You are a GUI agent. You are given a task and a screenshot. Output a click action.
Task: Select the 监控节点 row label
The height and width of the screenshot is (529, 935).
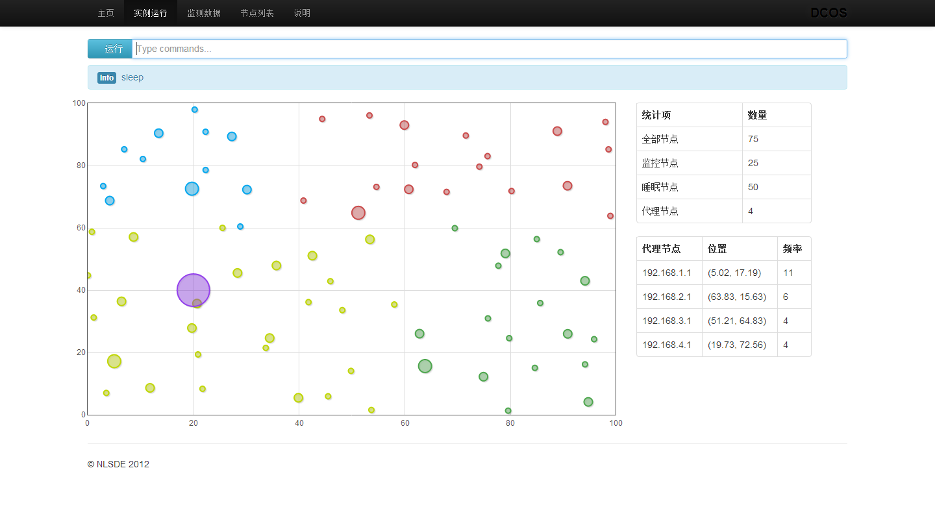(660, 163)
